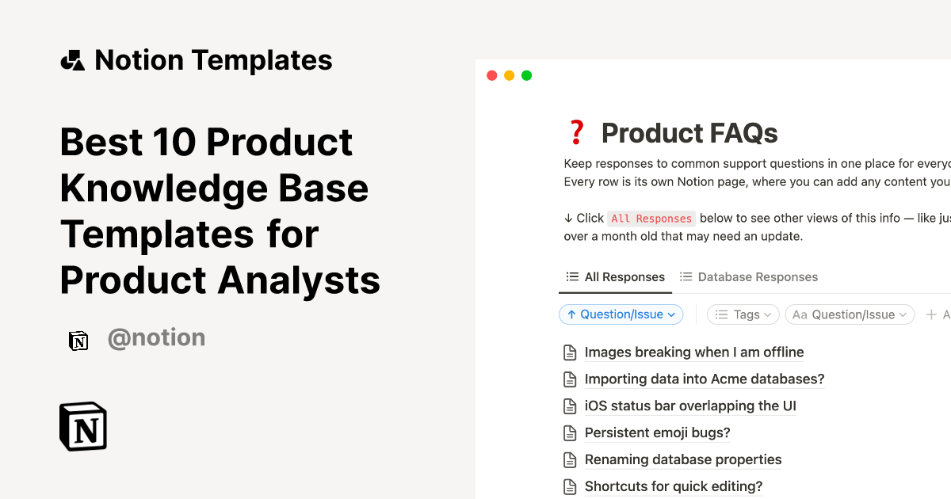Click the green window zoom dot
951x499 pixels.
point(526,75)
